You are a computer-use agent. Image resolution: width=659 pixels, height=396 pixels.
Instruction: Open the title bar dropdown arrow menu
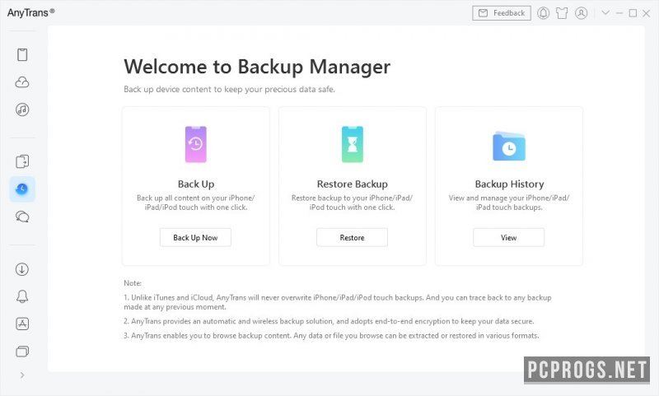pyautogui.click(x=605, y=13)
